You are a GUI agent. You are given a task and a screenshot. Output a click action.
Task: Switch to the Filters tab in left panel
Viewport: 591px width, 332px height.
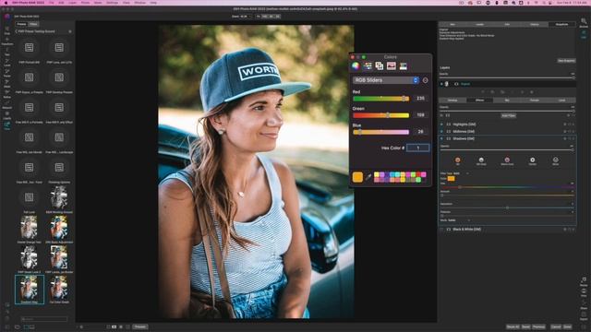coord(33,24)
